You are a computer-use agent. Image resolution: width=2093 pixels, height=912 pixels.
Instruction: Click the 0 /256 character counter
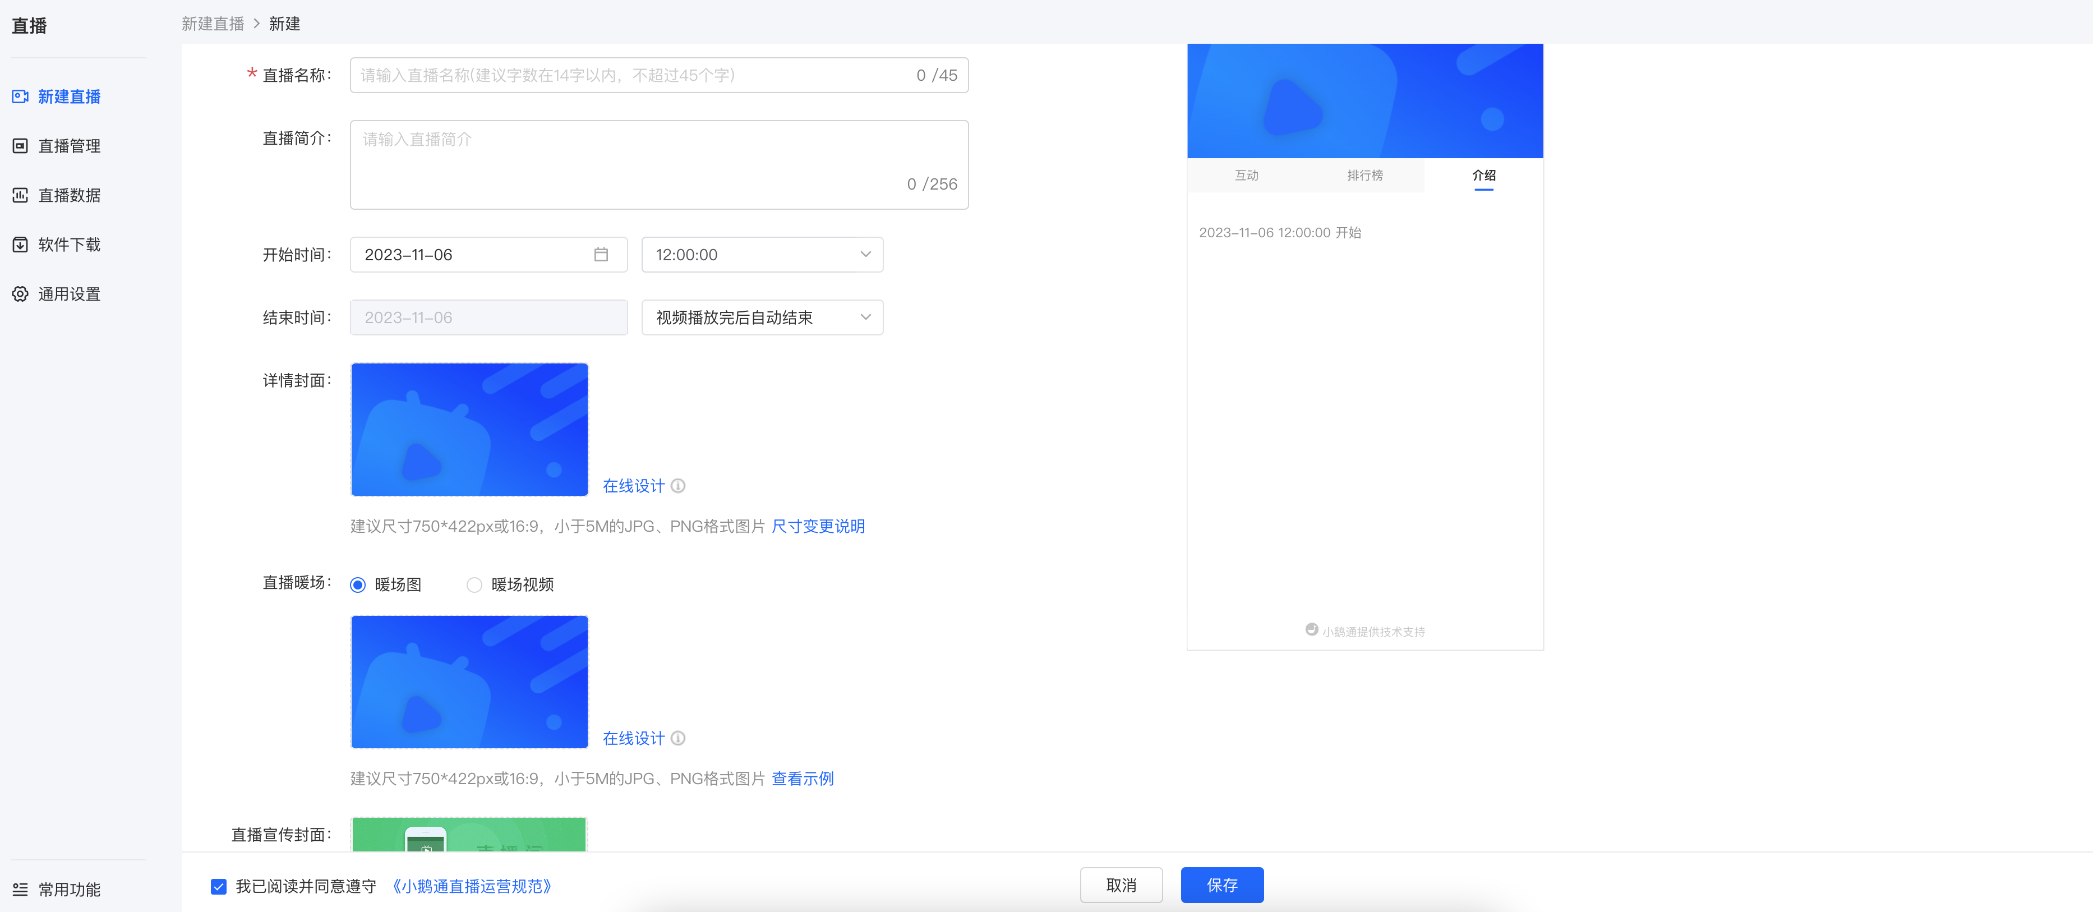click(932, 185)
